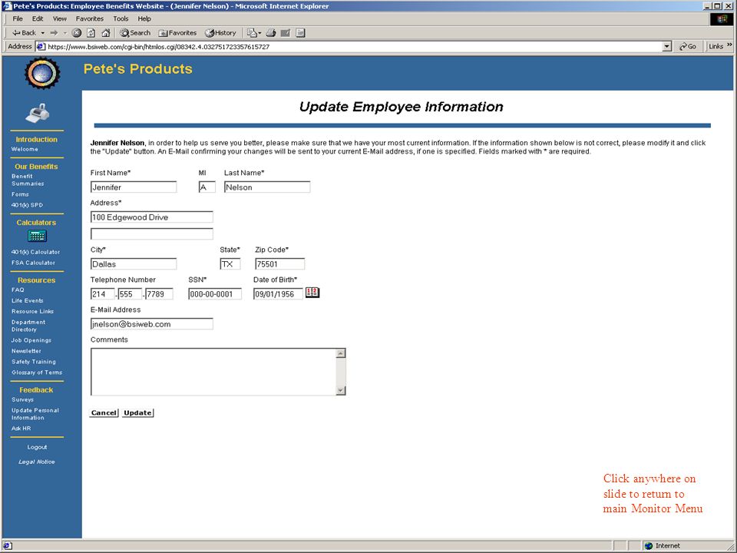Go to the Home page icon
Viewport: 737px width, 553px height.
(106, 33)
